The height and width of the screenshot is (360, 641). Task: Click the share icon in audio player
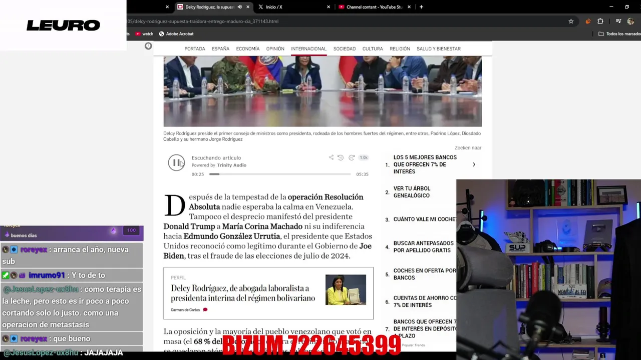331,157
